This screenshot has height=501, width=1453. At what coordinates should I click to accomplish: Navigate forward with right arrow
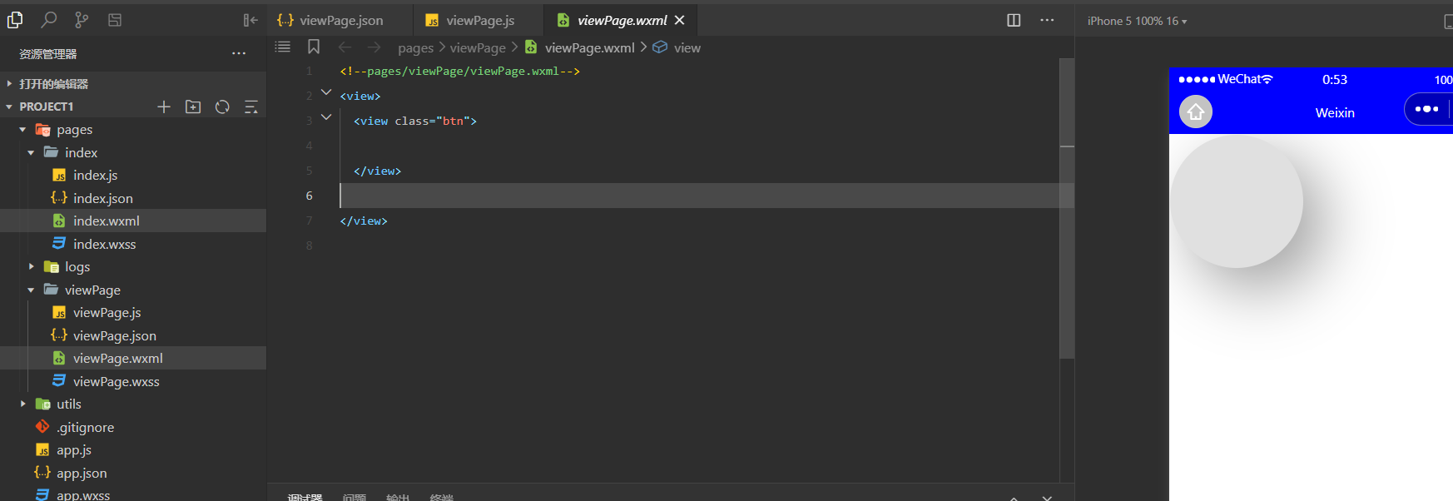[x=374, y=47]
